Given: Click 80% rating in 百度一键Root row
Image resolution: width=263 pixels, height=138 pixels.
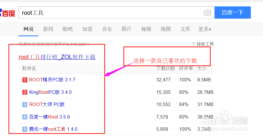Looking at the screenshot, I should pos(184,117).
